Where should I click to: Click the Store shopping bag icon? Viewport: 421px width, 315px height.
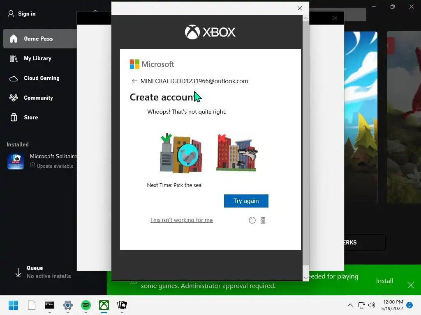14,117
